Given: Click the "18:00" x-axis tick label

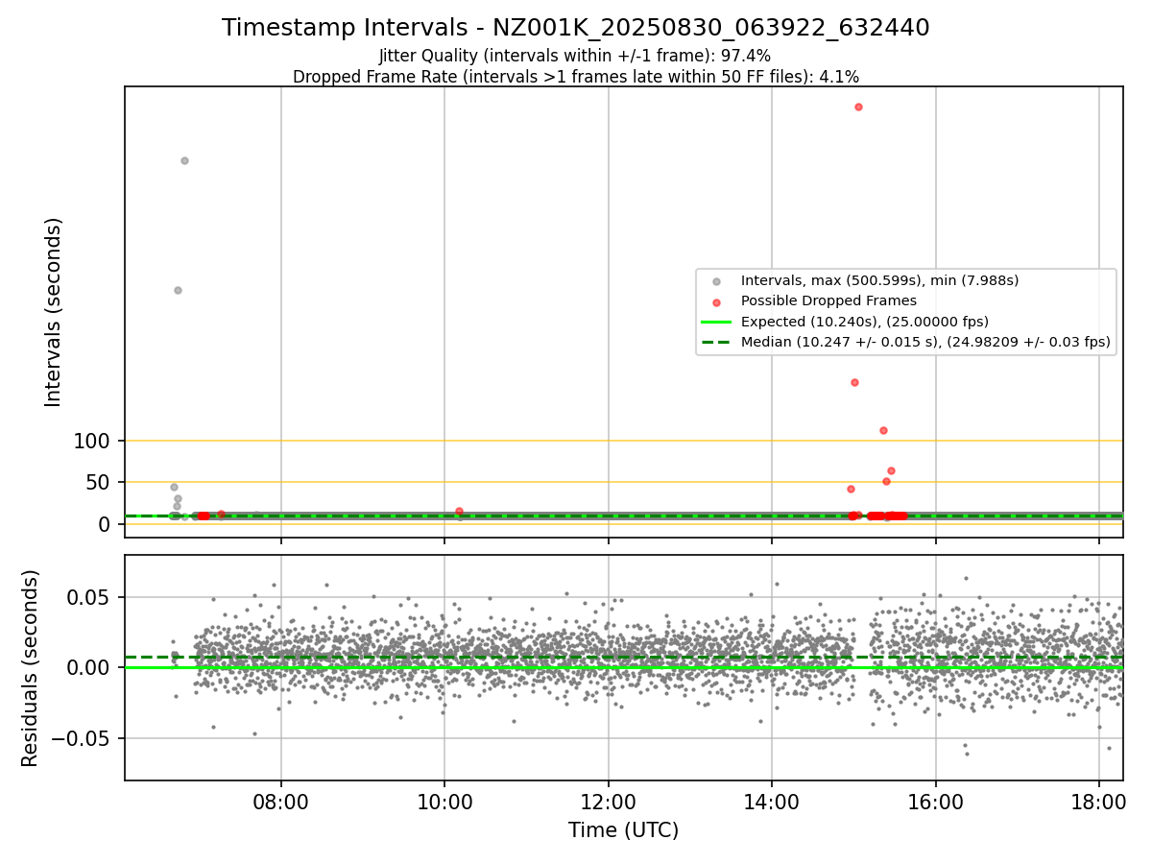Looking at the screenshot, I should 1099,801.
